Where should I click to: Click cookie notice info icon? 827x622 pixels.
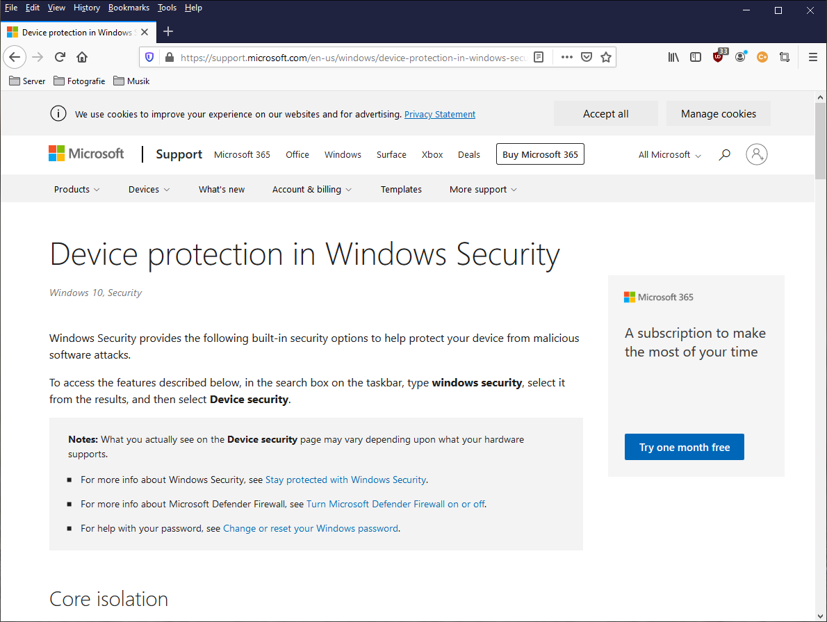tap(58, 113)
